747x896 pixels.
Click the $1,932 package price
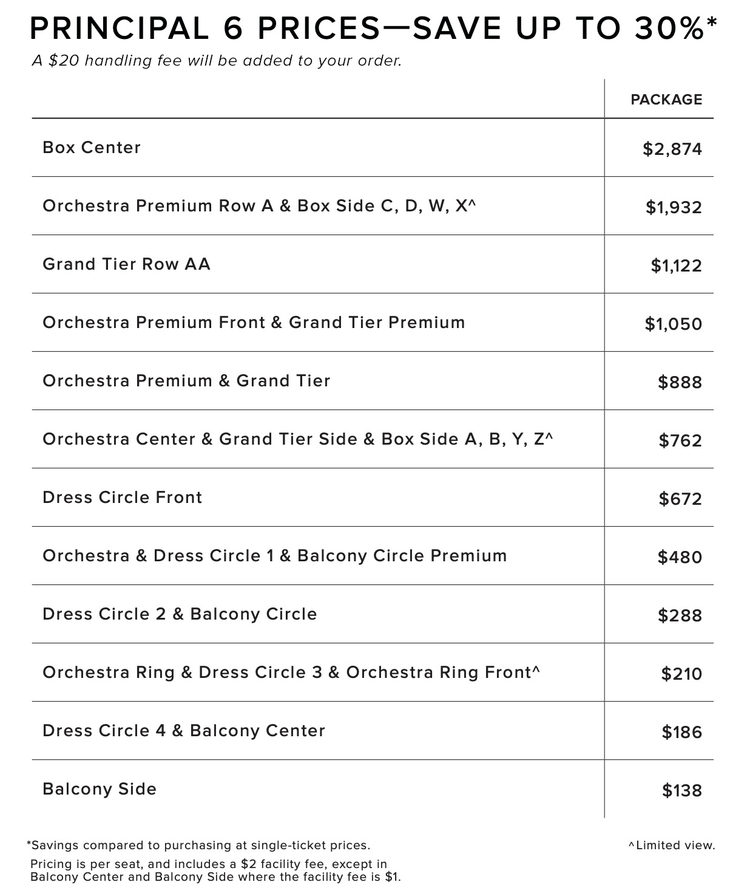pos(674,207)
